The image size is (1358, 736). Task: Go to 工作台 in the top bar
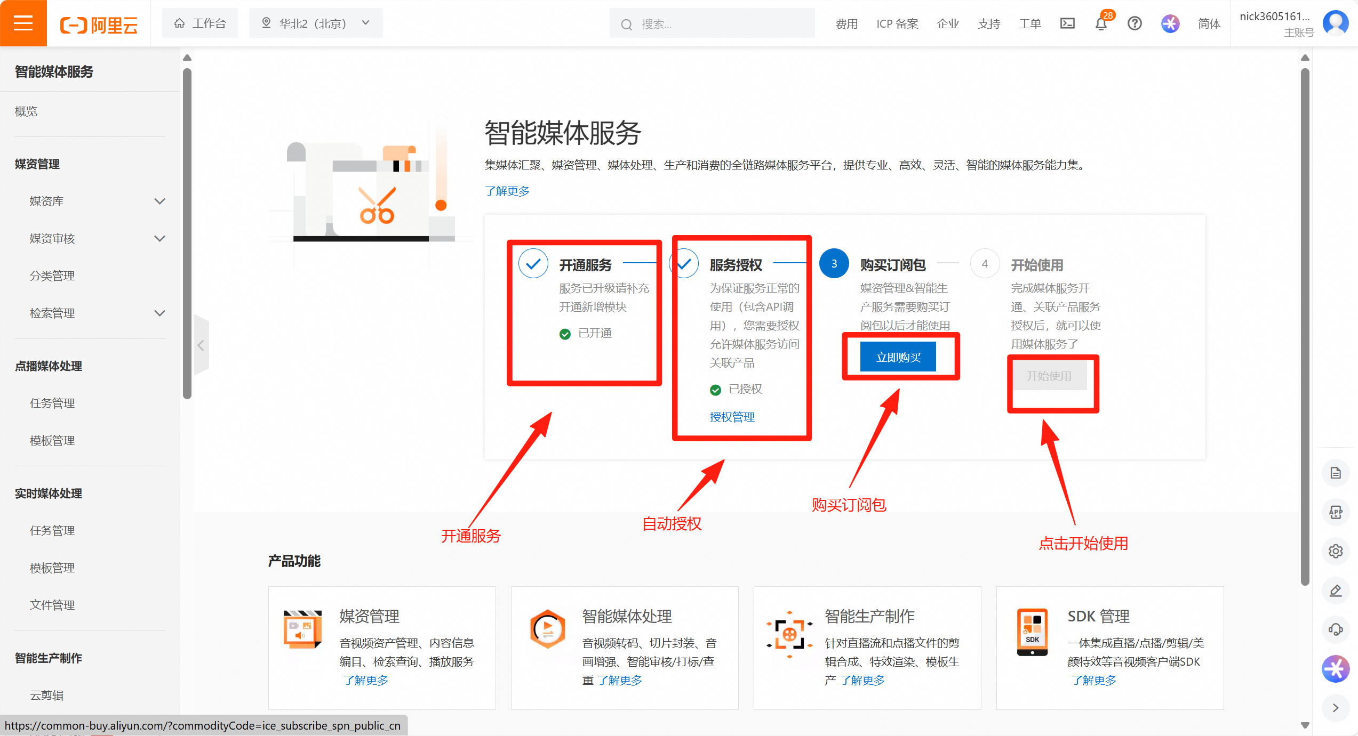coord(200,23)
